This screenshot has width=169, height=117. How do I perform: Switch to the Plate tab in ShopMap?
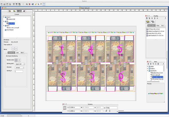[158, 26]
